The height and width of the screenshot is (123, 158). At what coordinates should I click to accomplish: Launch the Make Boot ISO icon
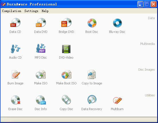pyautogui.click(x=66, y=74)
